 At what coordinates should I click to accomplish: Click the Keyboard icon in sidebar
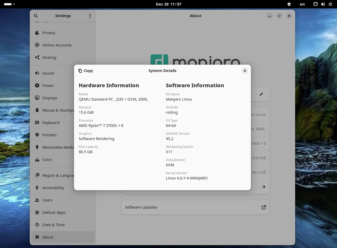point(37,122)
